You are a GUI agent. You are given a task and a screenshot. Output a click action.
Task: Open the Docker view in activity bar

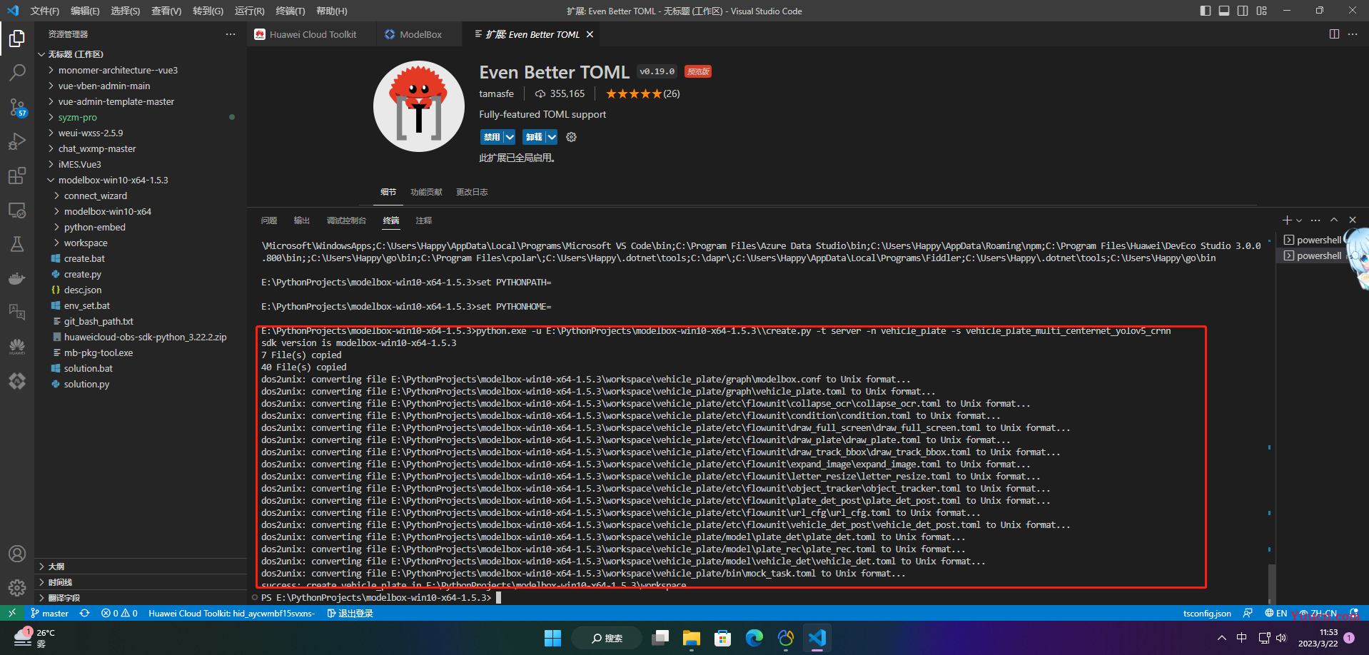(x=17, y=278)
